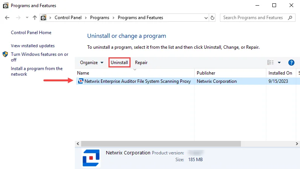This screenshot has height=169, width=300.
Task: Click the large Netwrix logo in details pane
Action: (x=91, y=158)
